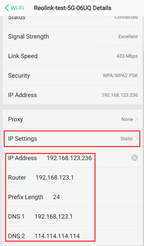This screenshot has height=246, width=144.
Task: Open the IP Settings row
Action: coord(73,139)
